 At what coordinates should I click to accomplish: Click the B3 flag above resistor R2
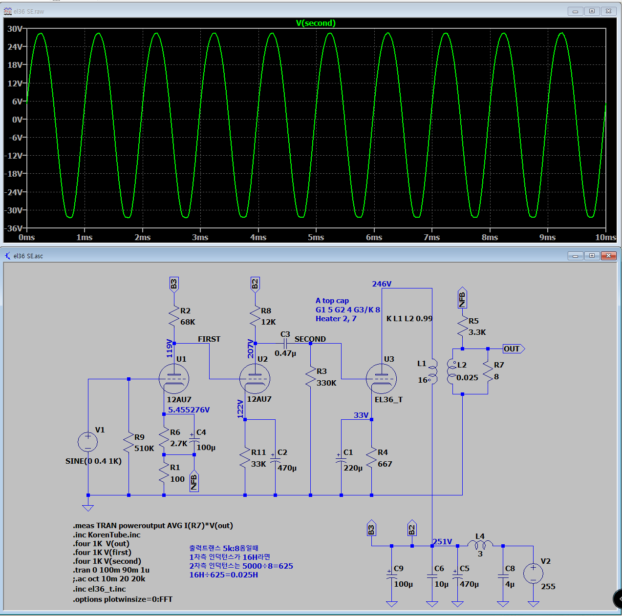click(174, 284)
